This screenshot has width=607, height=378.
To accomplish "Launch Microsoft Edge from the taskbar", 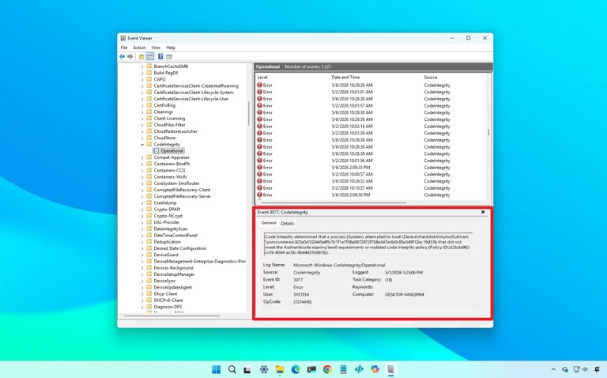I will [x=296, y=369].
